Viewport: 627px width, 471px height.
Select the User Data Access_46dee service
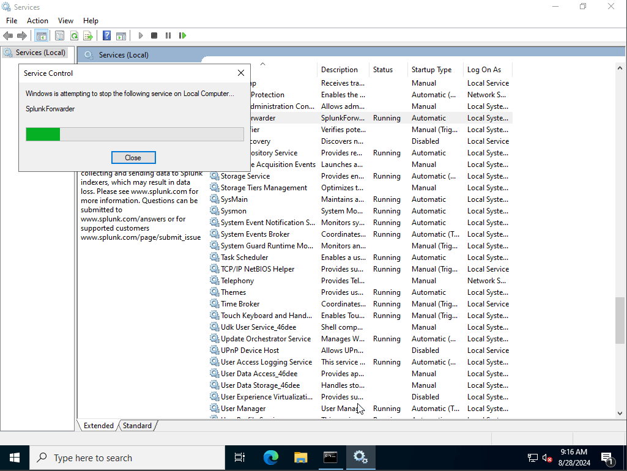click(x=360, y=374)
